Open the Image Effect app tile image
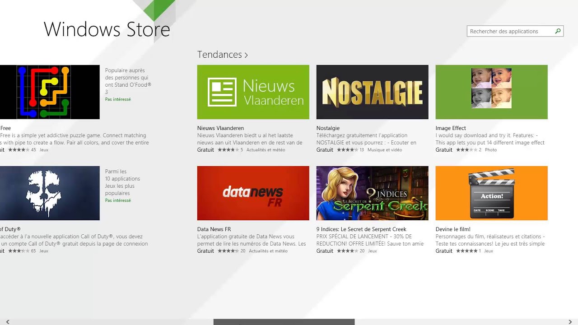 point(492,92)
